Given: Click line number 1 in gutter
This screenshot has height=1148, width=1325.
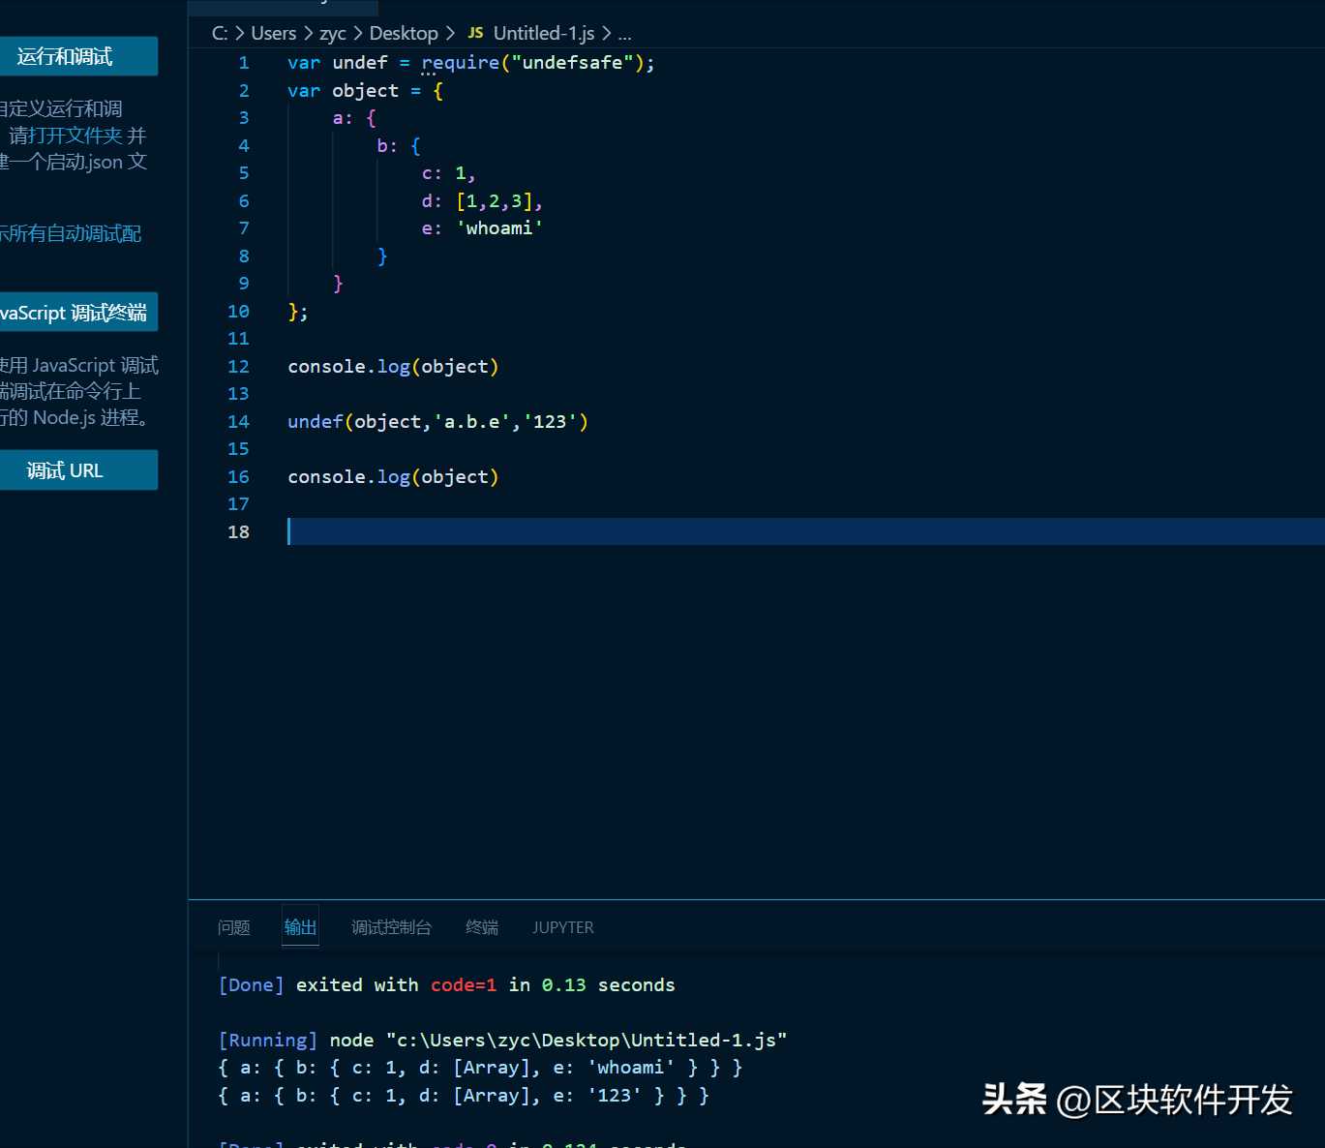Looking at the screenshot, I should point(244,63).
